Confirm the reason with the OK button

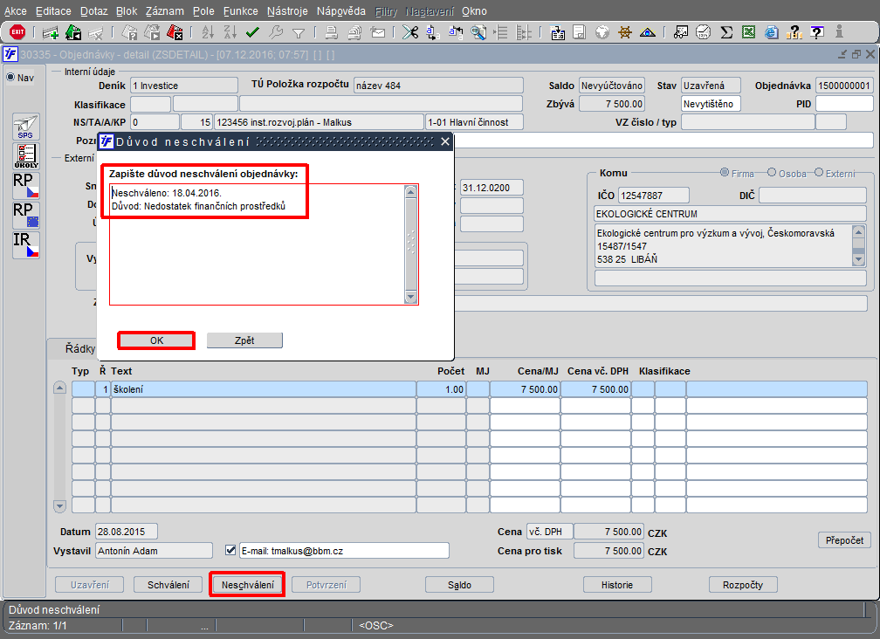(x=156, y=340)
